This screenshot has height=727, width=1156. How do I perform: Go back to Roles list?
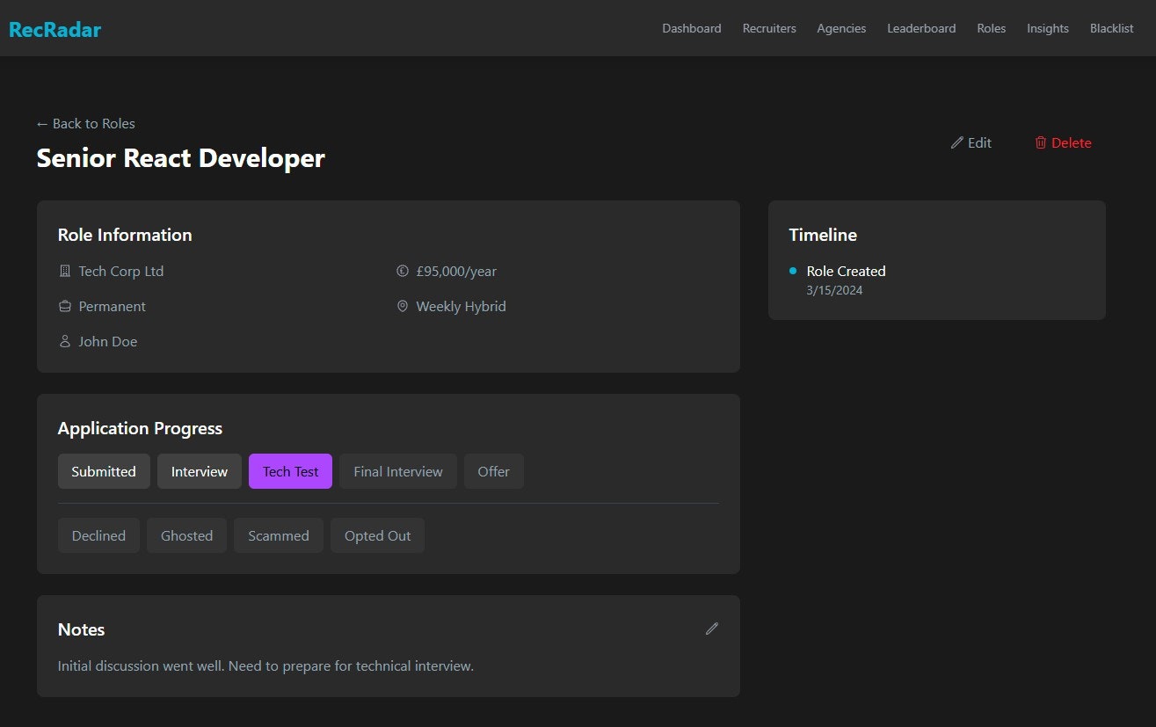(x=85, y=124)
